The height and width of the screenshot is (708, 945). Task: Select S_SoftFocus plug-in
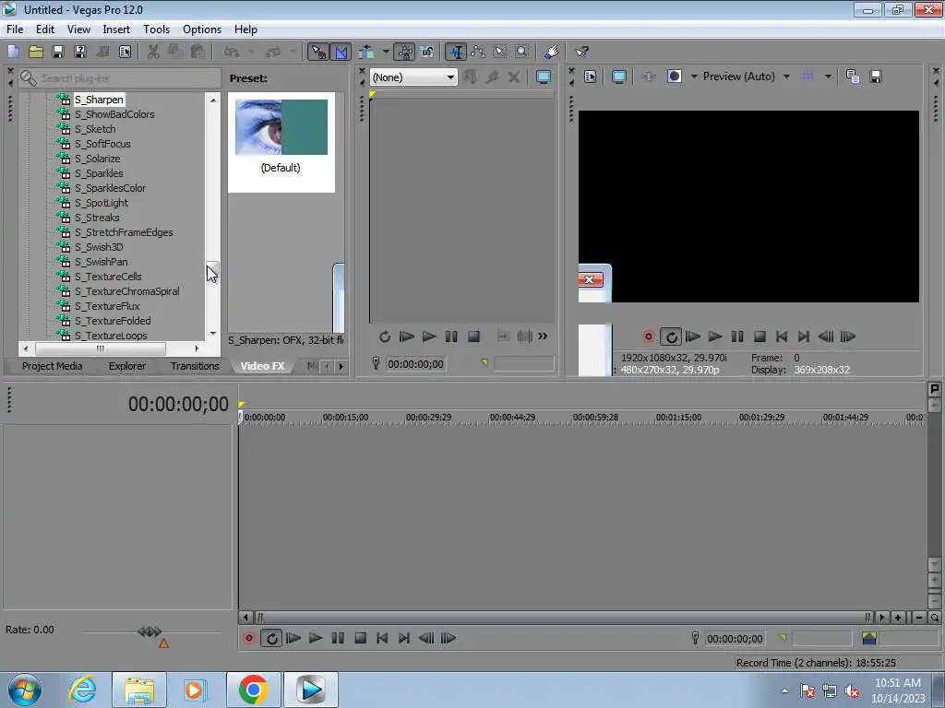coord(102,144)
